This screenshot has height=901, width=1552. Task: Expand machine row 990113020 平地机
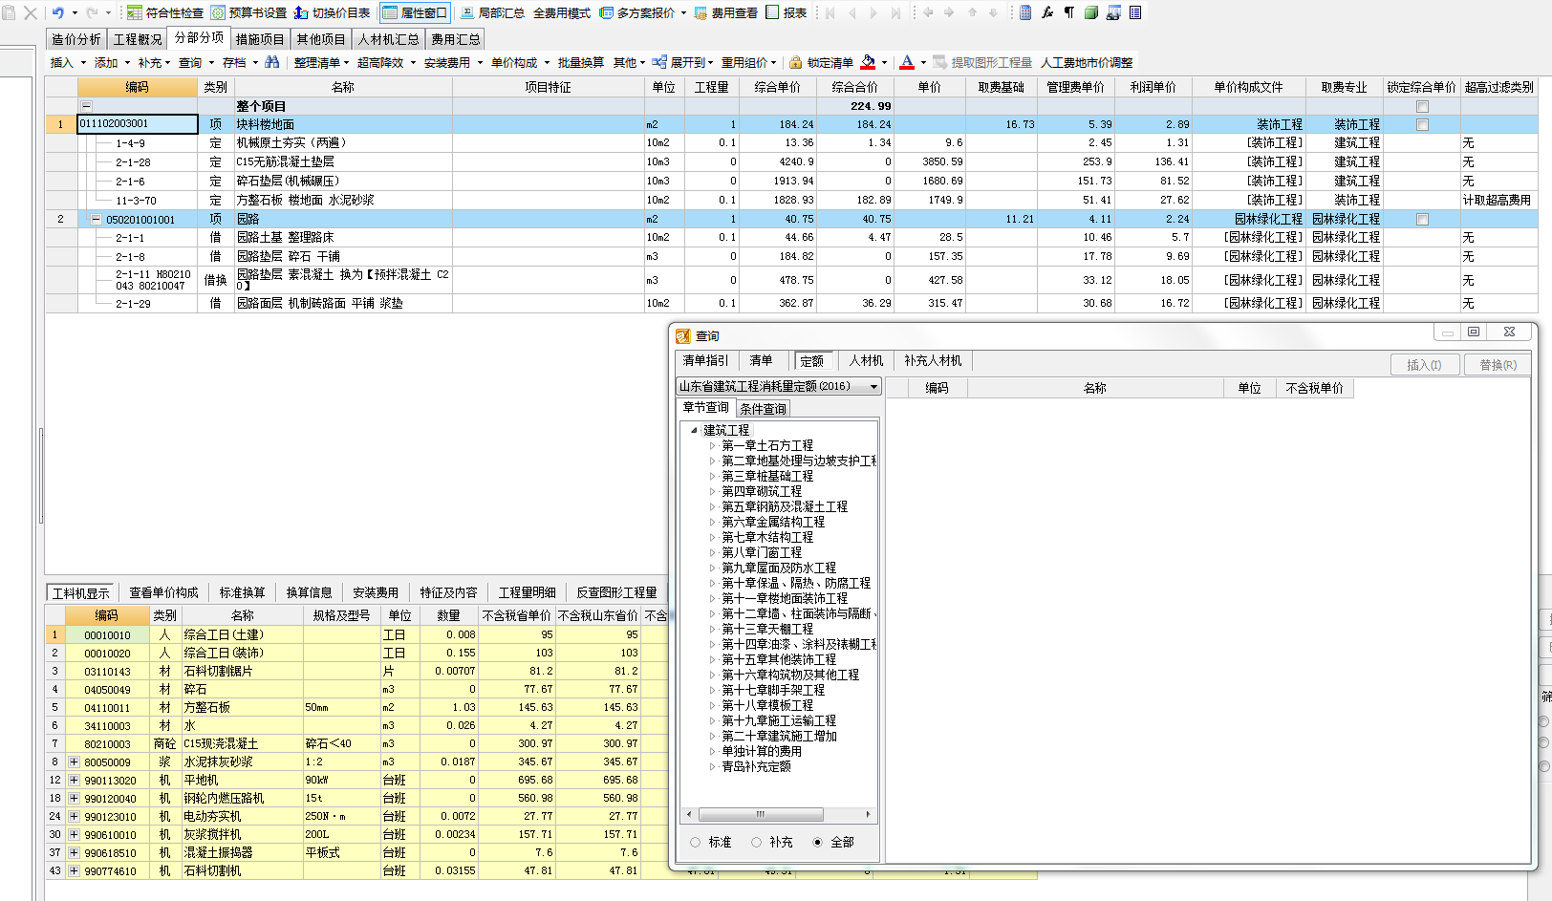[x=74, y=780]
